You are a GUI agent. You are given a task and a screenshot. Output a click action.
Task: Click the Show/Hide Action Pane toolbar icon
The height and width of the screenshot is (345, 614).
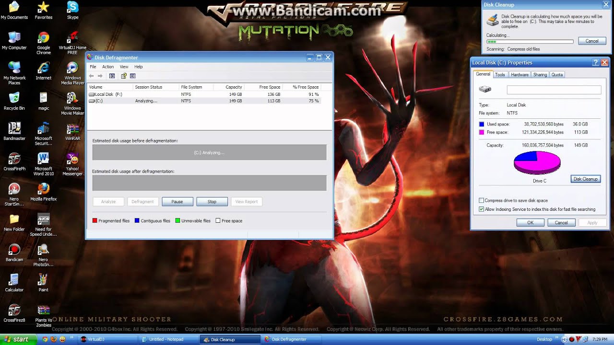[133, 76]
